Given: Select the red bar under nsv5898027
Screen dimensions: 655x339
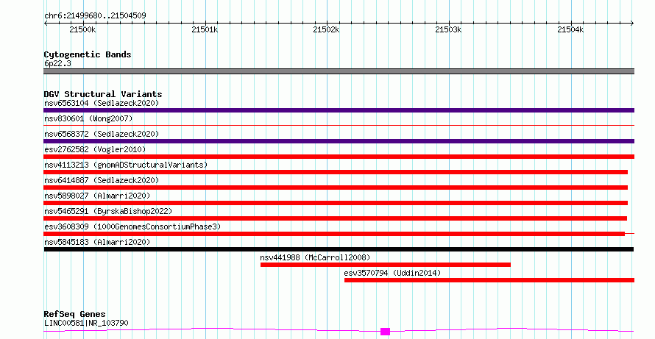Looking at the screenshot, I should 336,203.
